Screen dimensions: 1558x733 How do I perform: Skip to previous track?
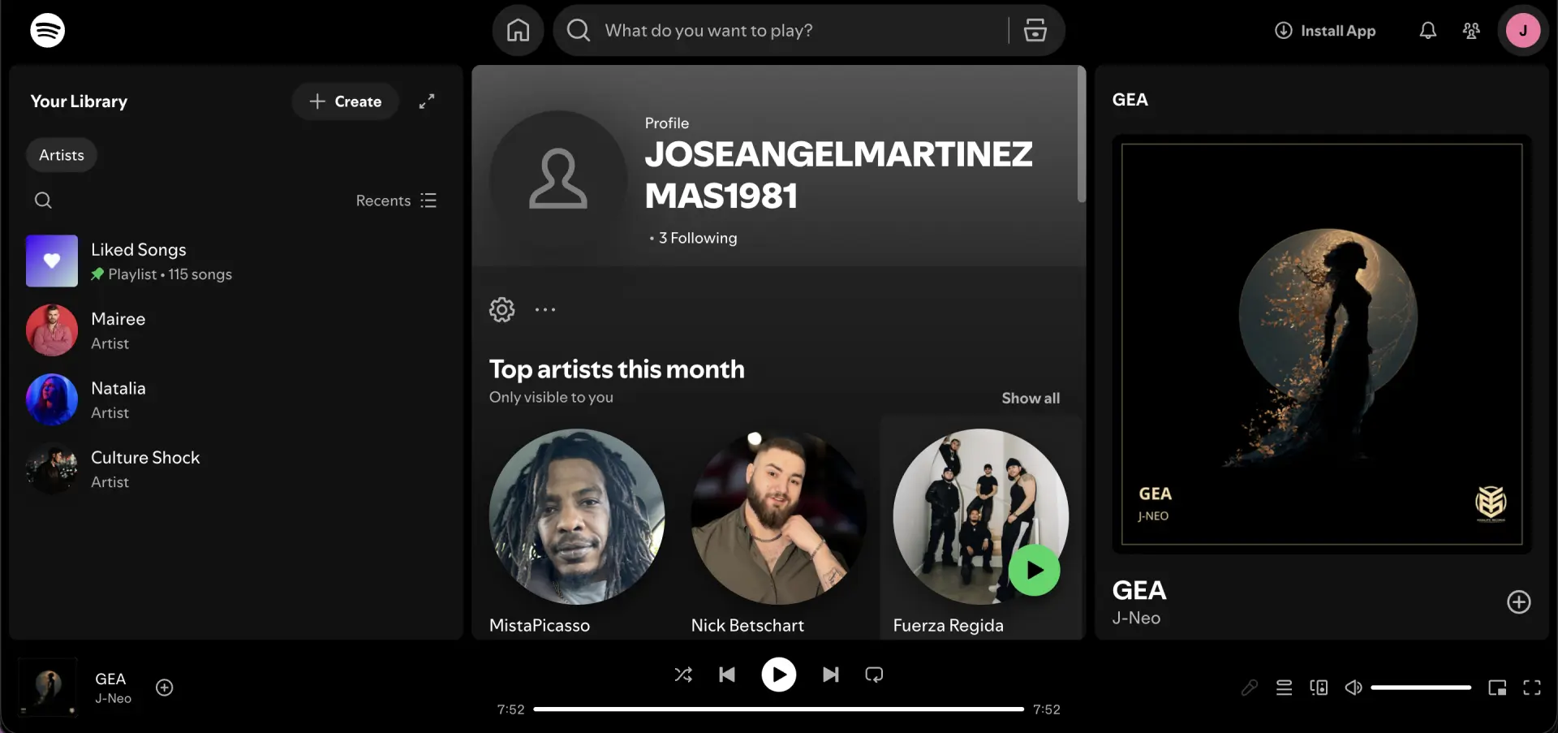pyautogui.click(x=727, y=675)
